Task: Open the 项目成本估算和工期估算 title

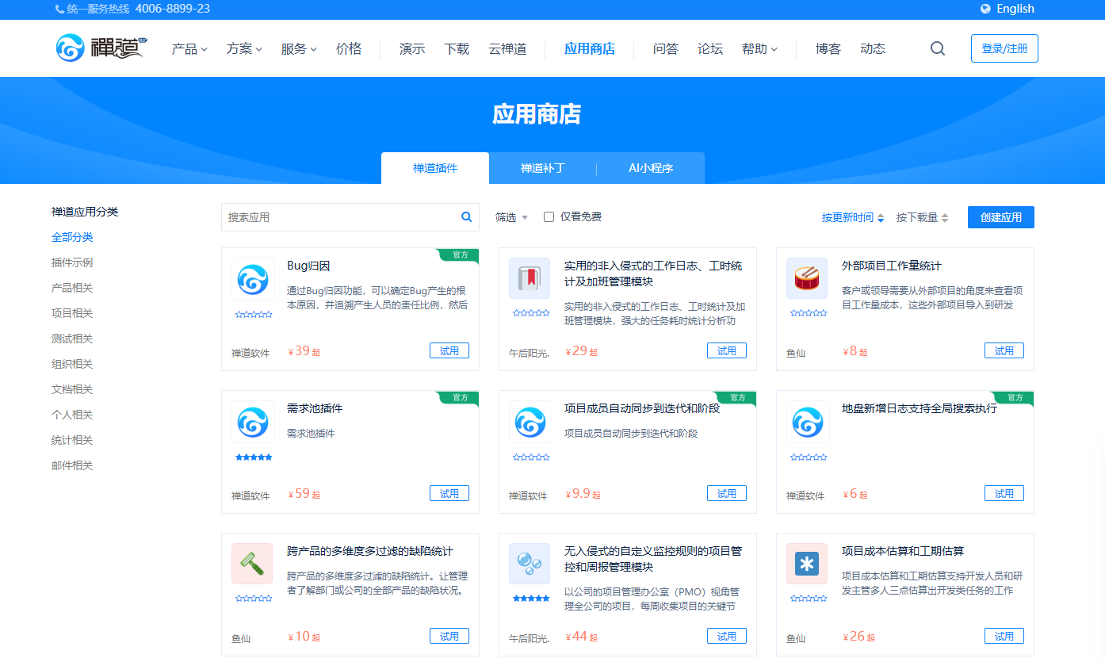Action: (903, 551)
